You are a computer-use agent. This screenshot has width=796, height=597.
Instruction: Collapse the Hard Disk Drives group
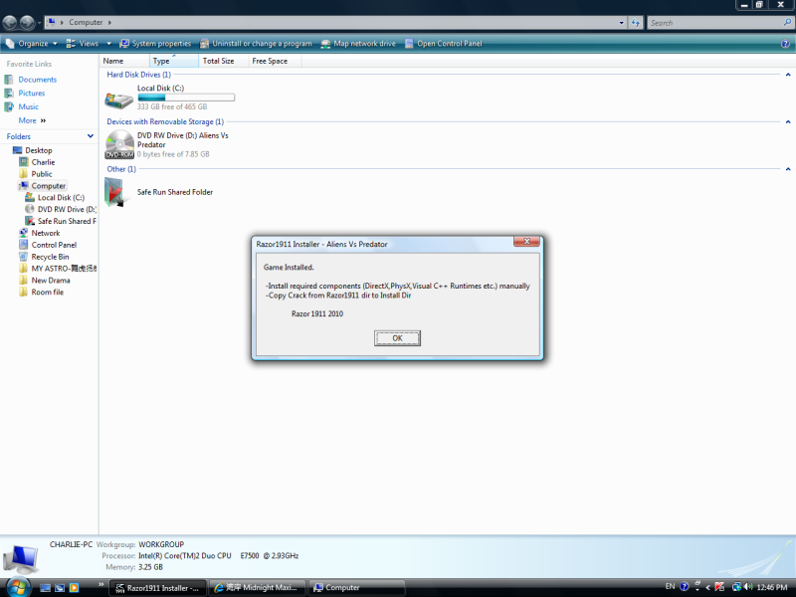[x=788, y=75]
